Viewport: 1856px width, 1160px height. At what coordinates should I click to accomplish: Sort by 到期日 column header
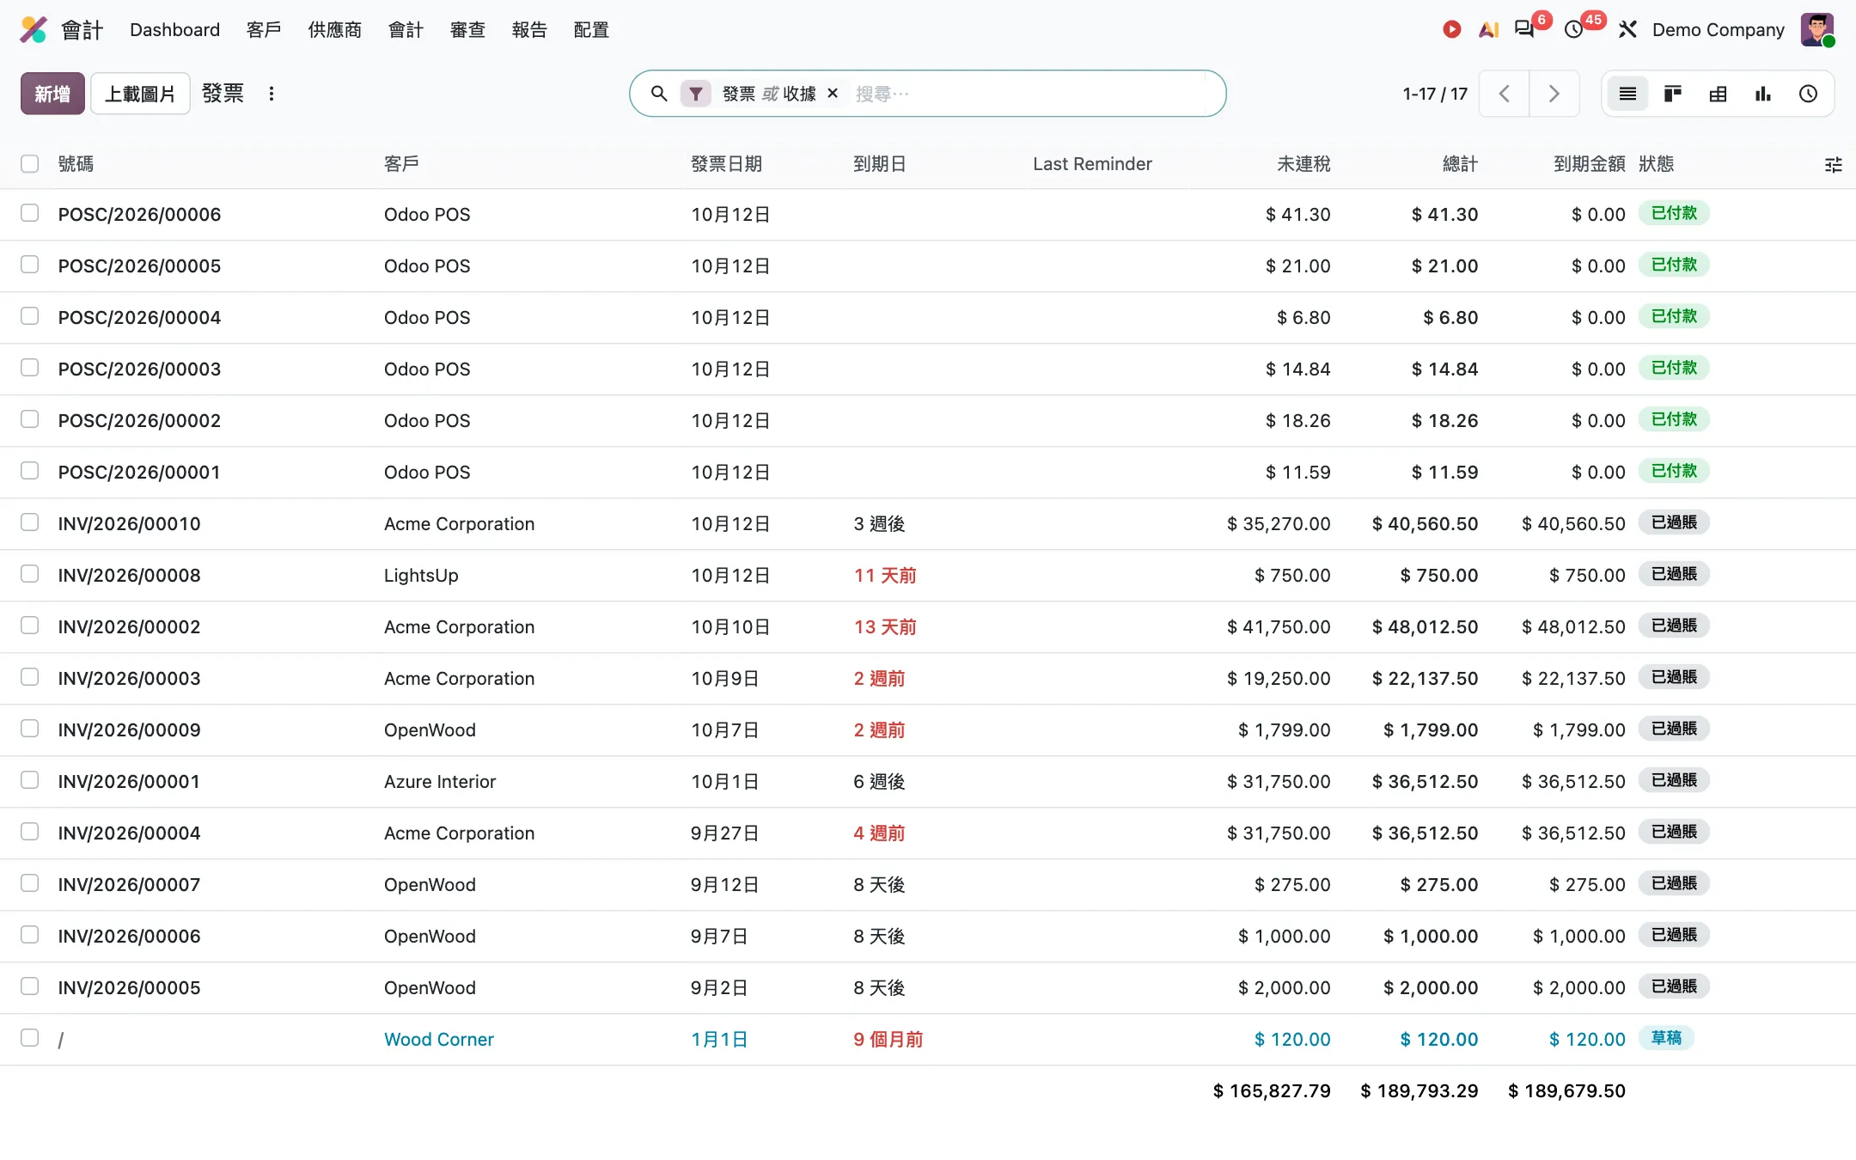[880, 164]
